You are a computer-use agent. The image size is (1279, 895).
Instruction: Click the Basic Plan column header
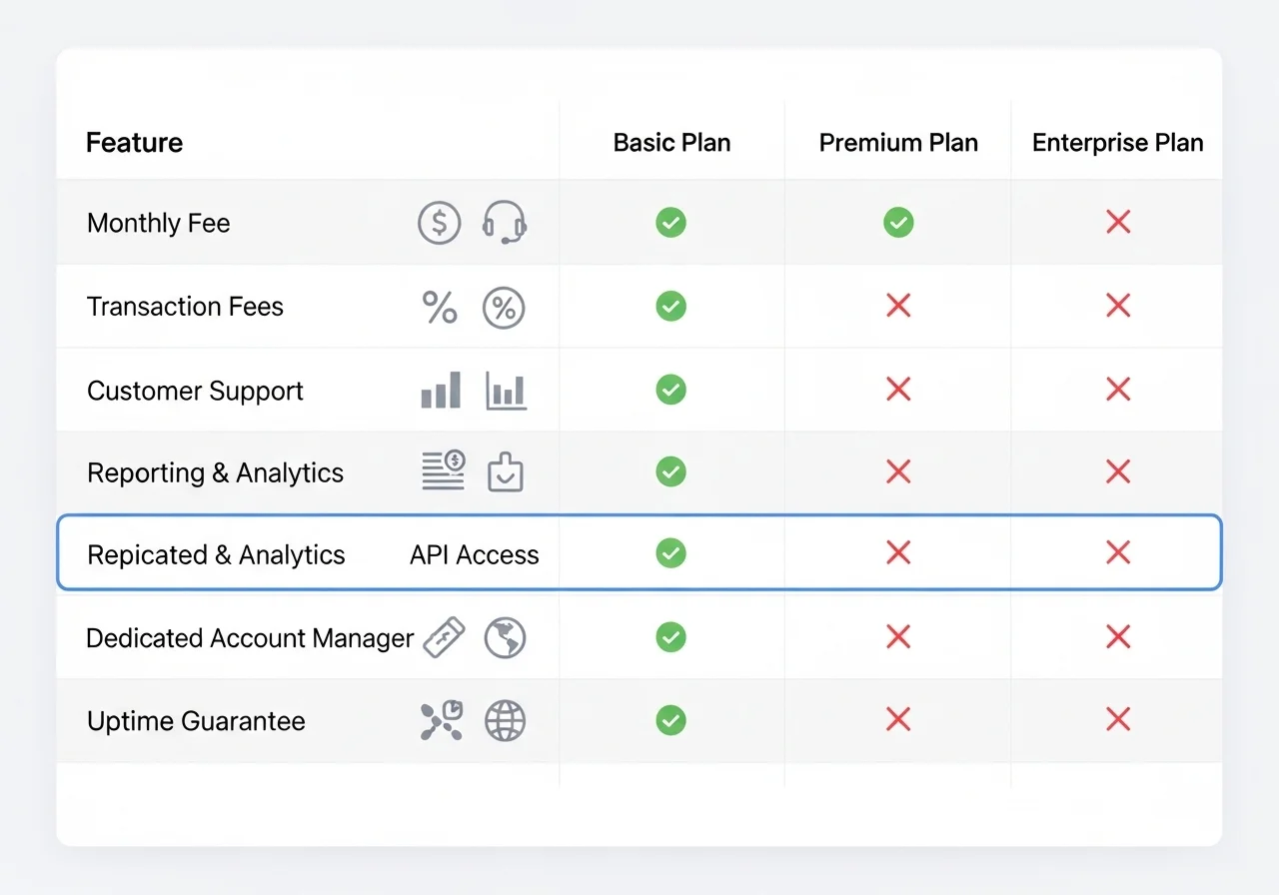pyautogui.click(x=671, y=143)
